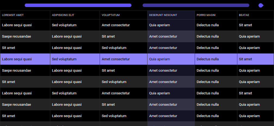Click the BEATAE column header
The image size is (274, 126).
[244, 15]
